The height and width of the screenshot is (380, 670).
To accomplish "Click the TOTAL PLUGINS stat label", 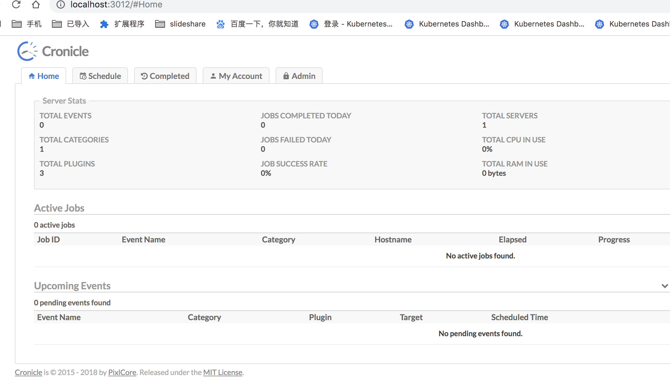I will pos(67,164).
